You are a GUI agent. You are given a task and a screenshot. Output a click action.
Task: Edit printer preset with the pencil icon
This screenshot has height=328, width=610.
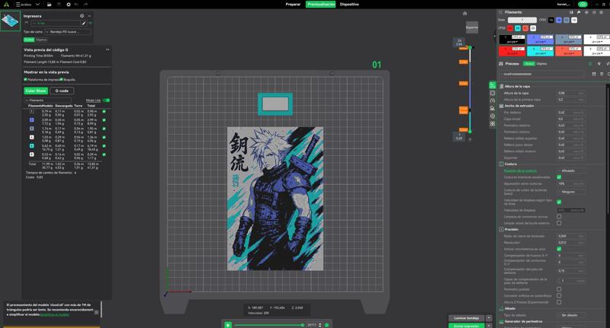[83, 24]
